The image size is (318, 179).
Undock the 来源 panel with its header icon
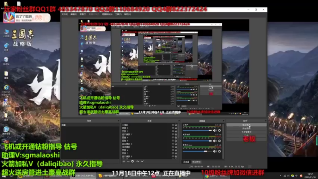[x=179, y=121]
